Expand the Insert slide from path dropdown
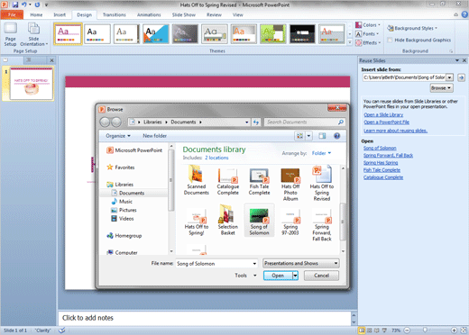Image resolution: width=469 pixels, height=335 pixels. click(x=449, y=77)
